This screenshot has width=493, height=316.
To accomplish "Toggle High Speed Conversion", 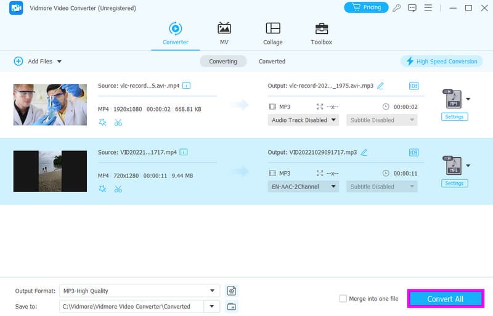I will pos(441,61).
